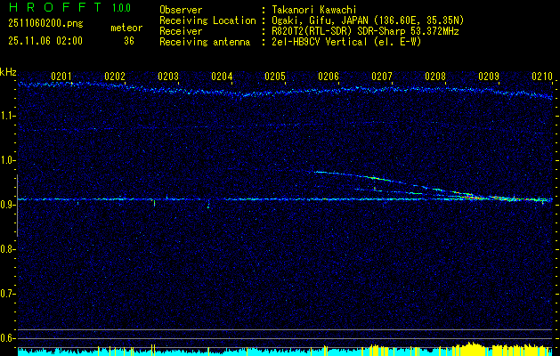Click the 0204 time marker
Image resolution: width=560 pixels, height=356 pixels.
pyautogui.click(x=222, y=76)
